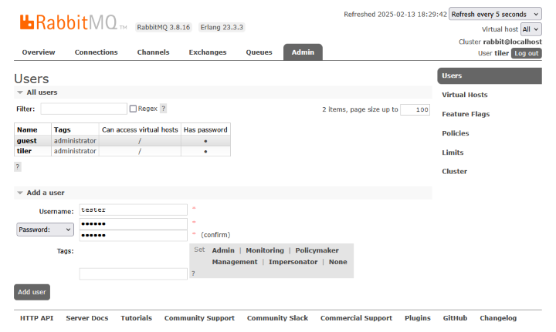
Task: Click the Log out button
Action: [526, 53]
